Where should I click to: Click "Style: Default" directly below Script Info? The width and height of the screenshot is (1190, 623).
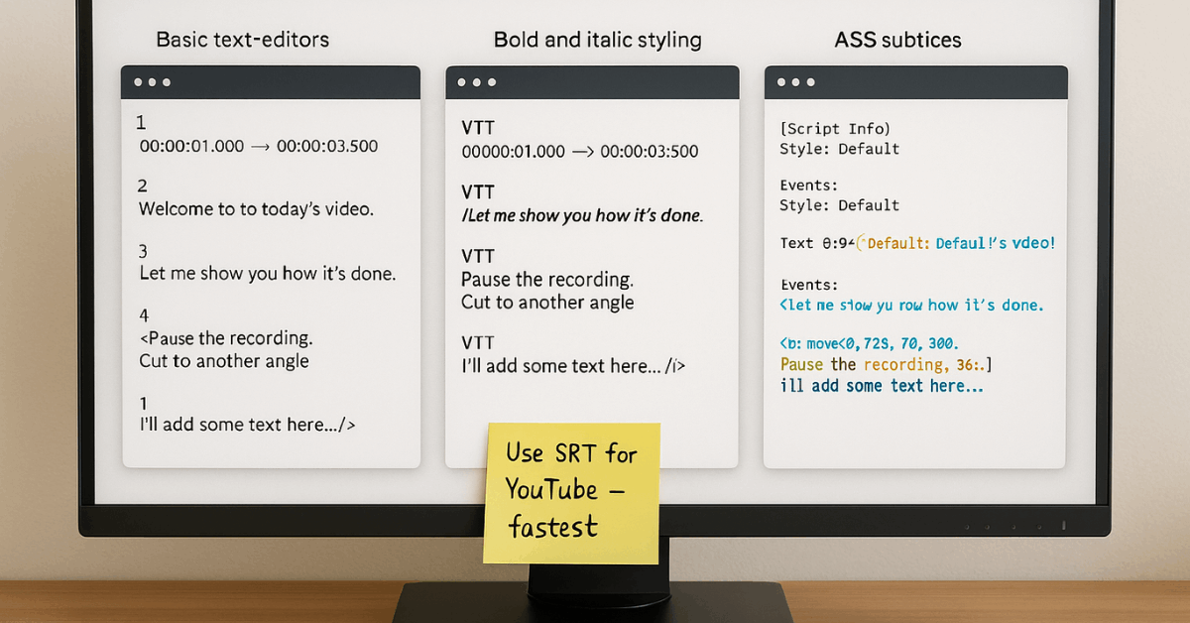840,149
